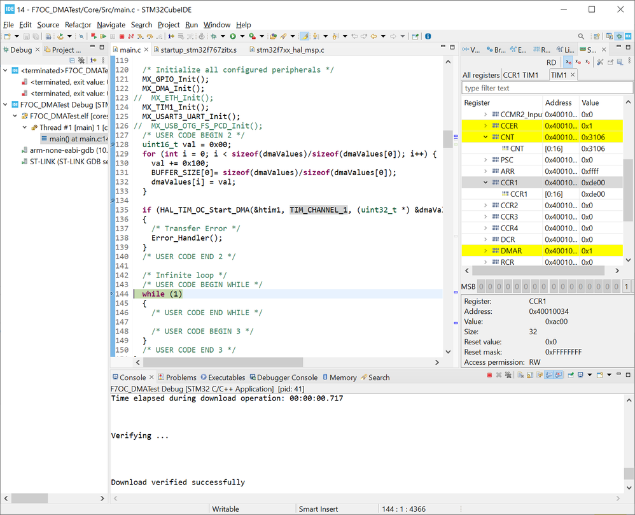Click the type filter text field
This screenshot has height=515, width=635.
(x=547, y=88)
